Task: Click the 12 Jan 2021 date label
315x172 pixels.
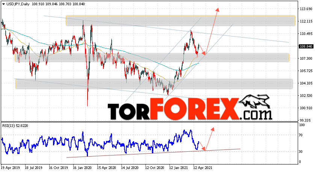Action: [179, 167]
